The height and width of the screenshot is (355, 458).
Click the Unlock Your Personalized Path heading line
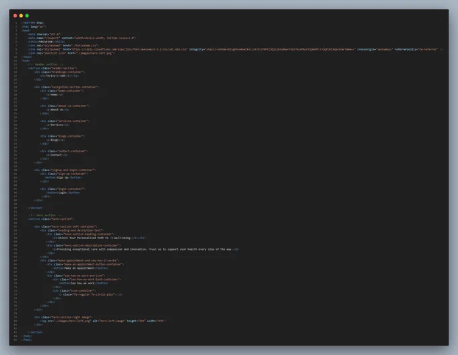pyautogui.click(x=99, y=238)
